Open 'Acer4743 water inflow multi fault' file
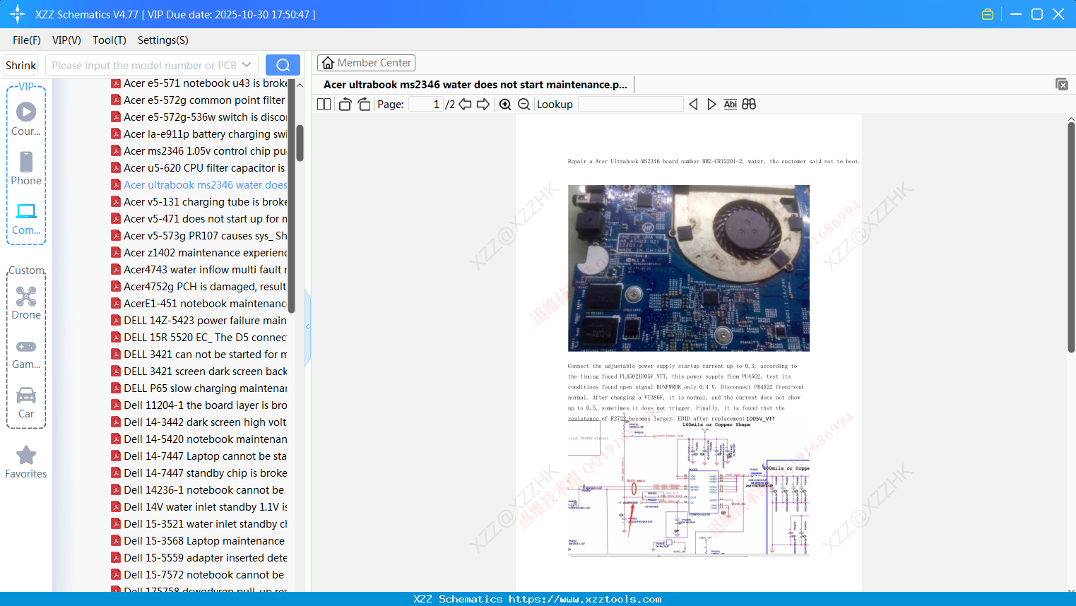This screenshot has width=1076, height=606. click(199, 270)
